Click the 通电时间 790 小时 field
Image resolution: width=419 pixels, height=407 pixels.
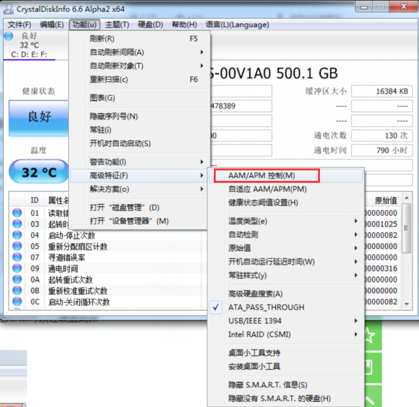[382, 150]
